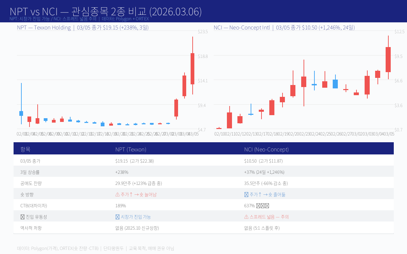Click the $0.7 label on the NCI price axis
Viewport: 407px width, 254px height.
399,130
